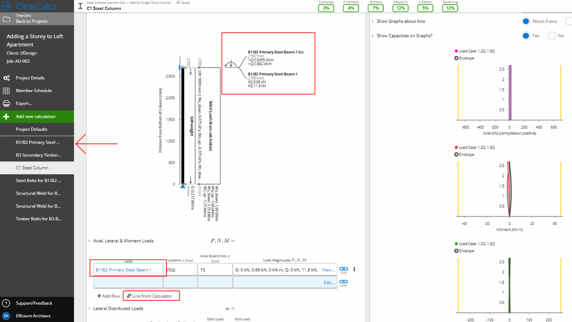Open Member Schedule page
This screenshot has height=322, width=572.
[37, 91]
